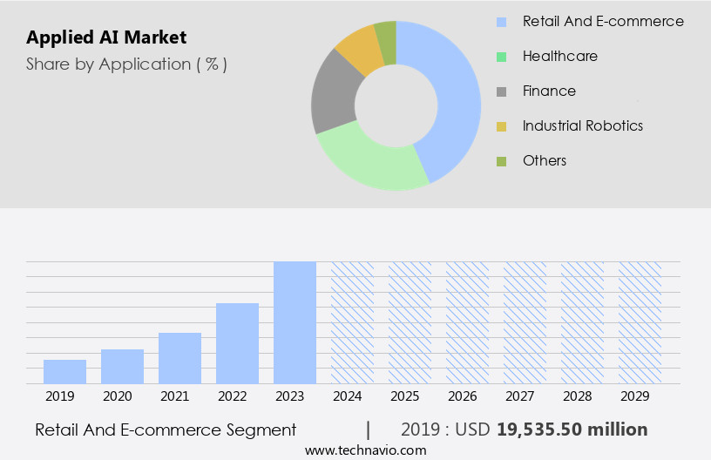This screenshot has height=460, width=711.
Task: Click the hatched 2024 forecast bar
Action: [x=352, y=322]
